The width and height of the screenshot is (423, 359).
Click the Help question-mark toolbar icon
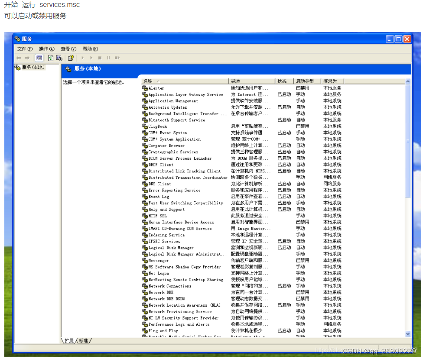coord(71,58)
